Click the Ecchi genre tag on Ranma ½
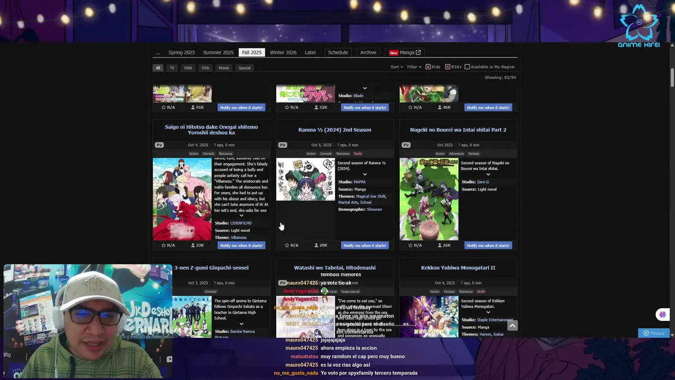 click(x=358, y=154)
